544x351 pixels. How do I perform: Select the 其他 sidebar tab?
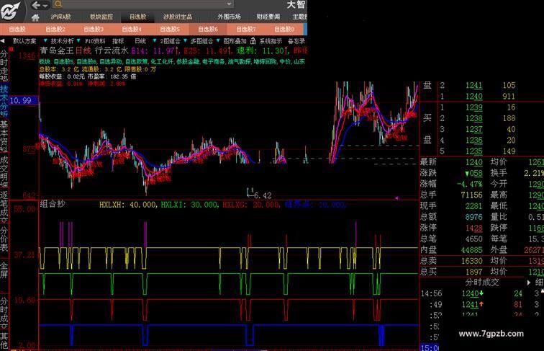[4, 341]
